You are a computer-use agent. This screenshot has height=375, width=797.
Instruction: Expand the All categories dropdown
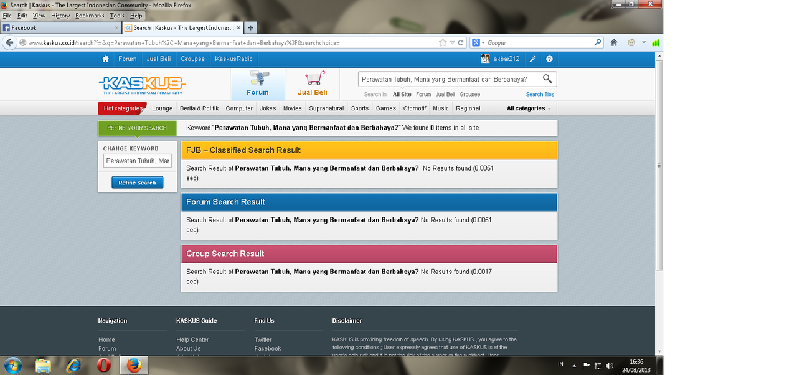(529, 108)
